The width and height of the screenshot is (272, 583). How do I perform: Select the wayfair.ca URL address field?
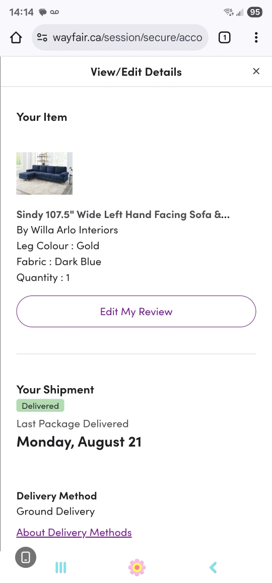[120, 38]
